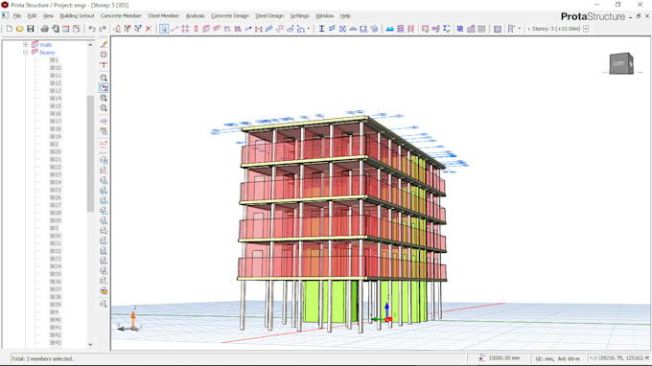Click the grid axis tool icon

185,29
